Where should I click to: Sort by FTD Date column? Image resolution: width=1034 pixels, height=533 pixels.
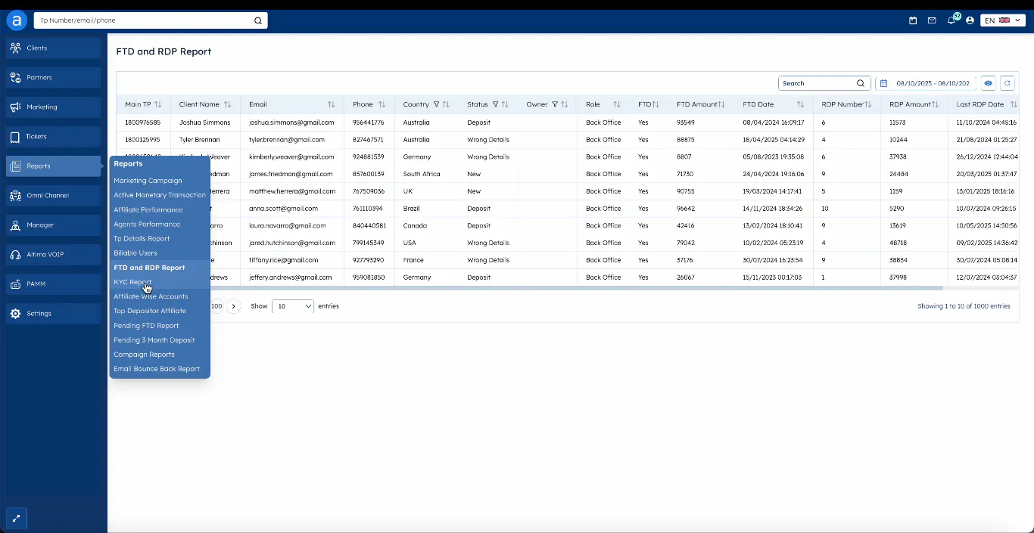coord(800,104)
